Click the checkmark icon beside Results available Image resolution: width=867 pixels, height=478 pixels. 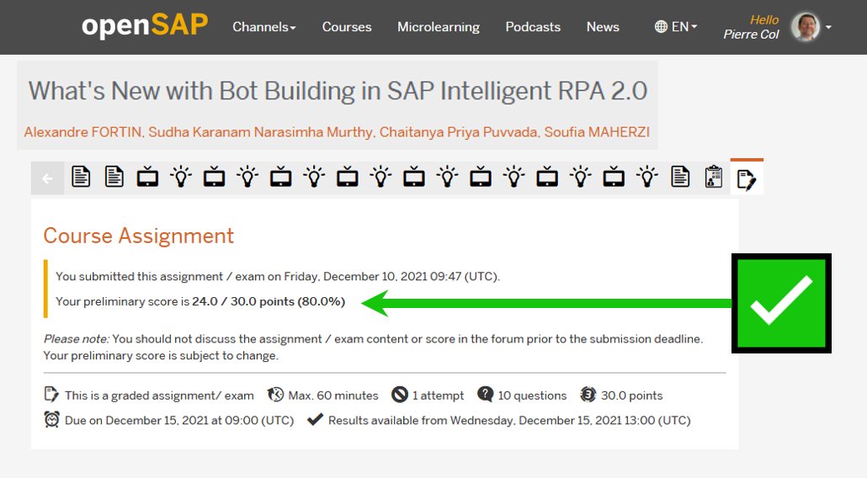315,419
